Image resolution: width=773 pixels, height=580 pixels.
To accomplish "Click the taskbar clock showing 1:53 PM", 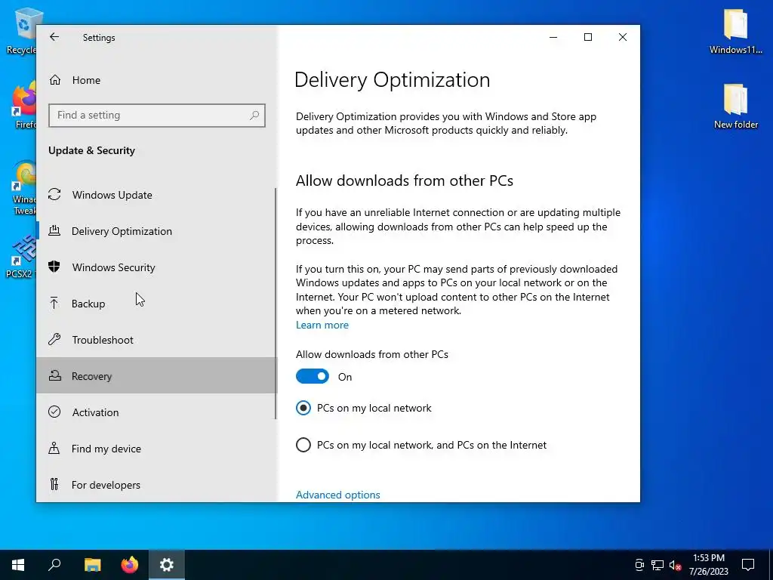I will 708,565.
